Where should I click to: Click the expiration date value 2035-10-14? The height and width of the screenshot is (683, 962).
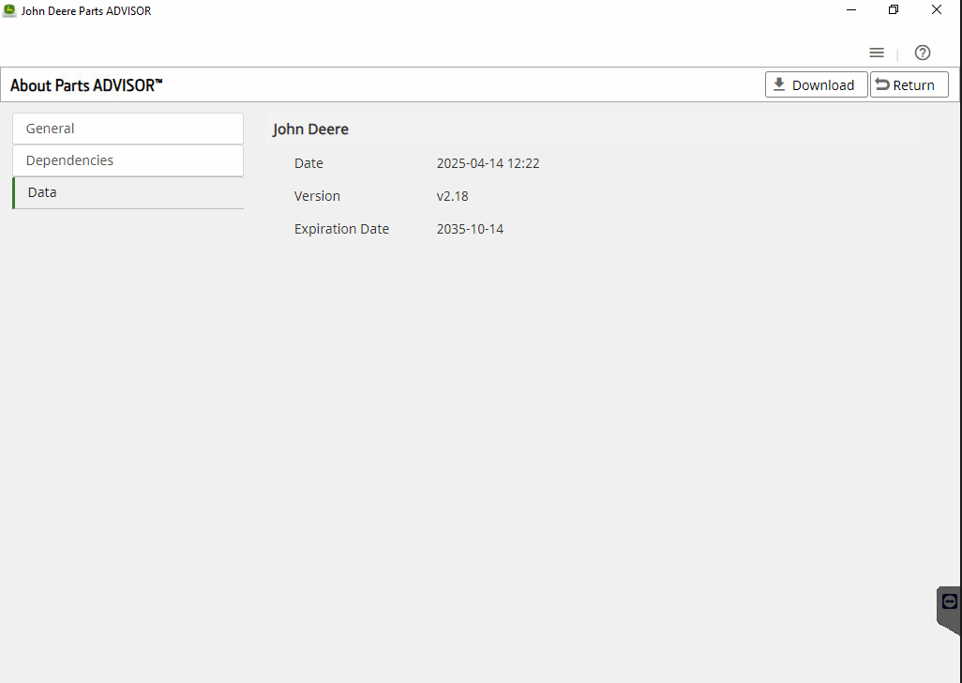click(x=470, y=229)
